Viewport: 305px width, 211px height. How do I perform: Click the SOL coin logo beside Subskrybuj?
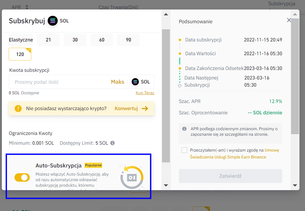[x=53, y=21]
